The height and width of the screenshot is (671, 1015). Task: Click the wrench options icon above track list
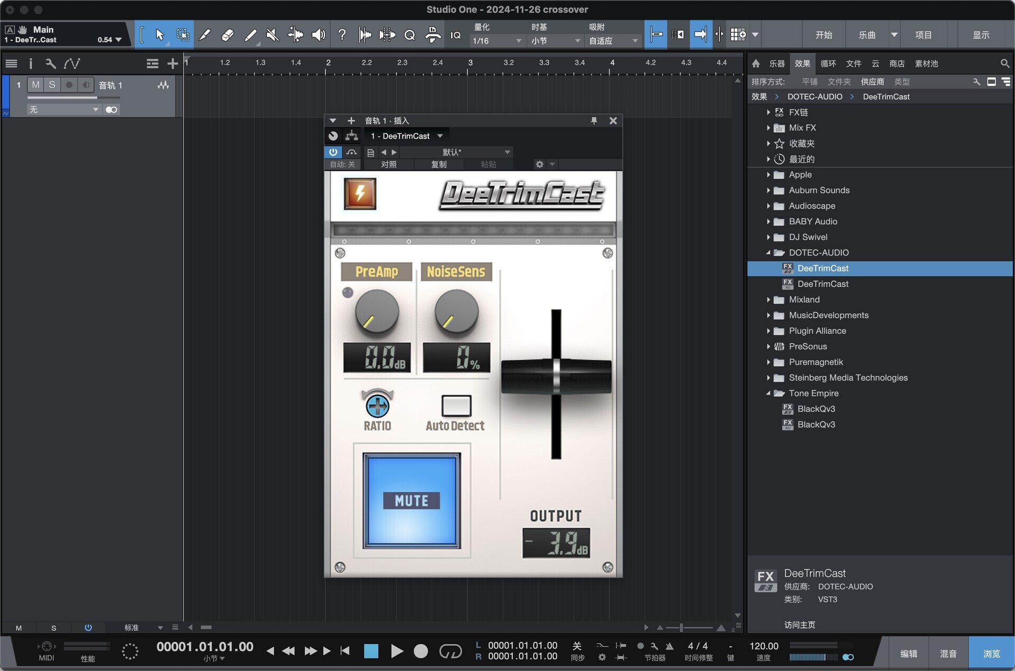(51, 63)
